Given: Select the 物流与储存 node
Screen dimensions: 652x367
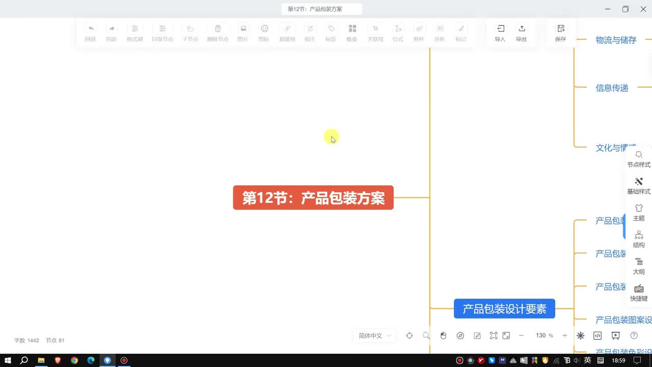Looking at the screenshot, I should coord(616,40).
